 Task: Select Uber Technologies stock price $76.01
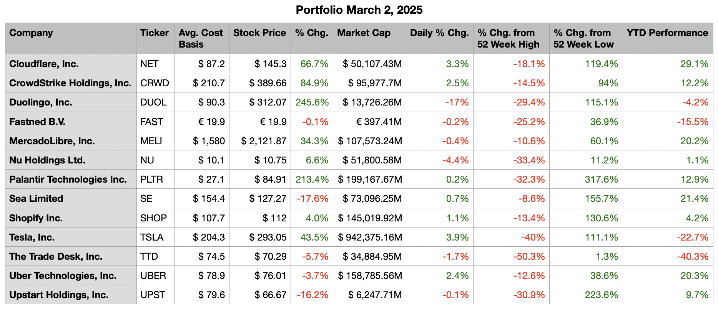coord(270,276)
